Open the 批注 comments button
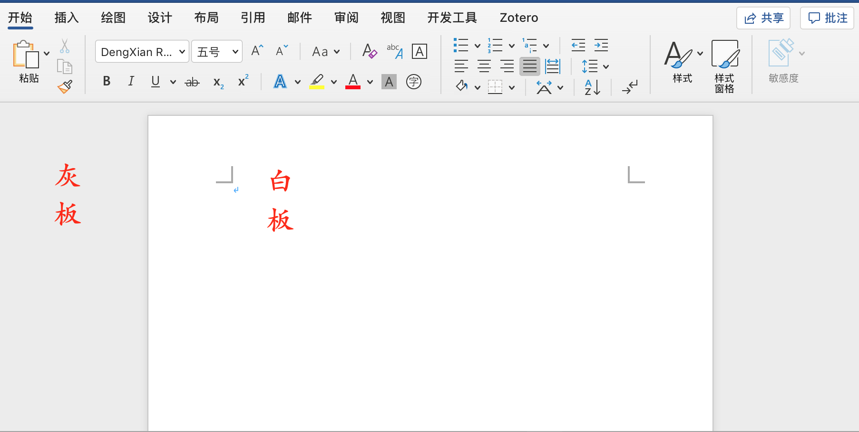 [827, 18]
